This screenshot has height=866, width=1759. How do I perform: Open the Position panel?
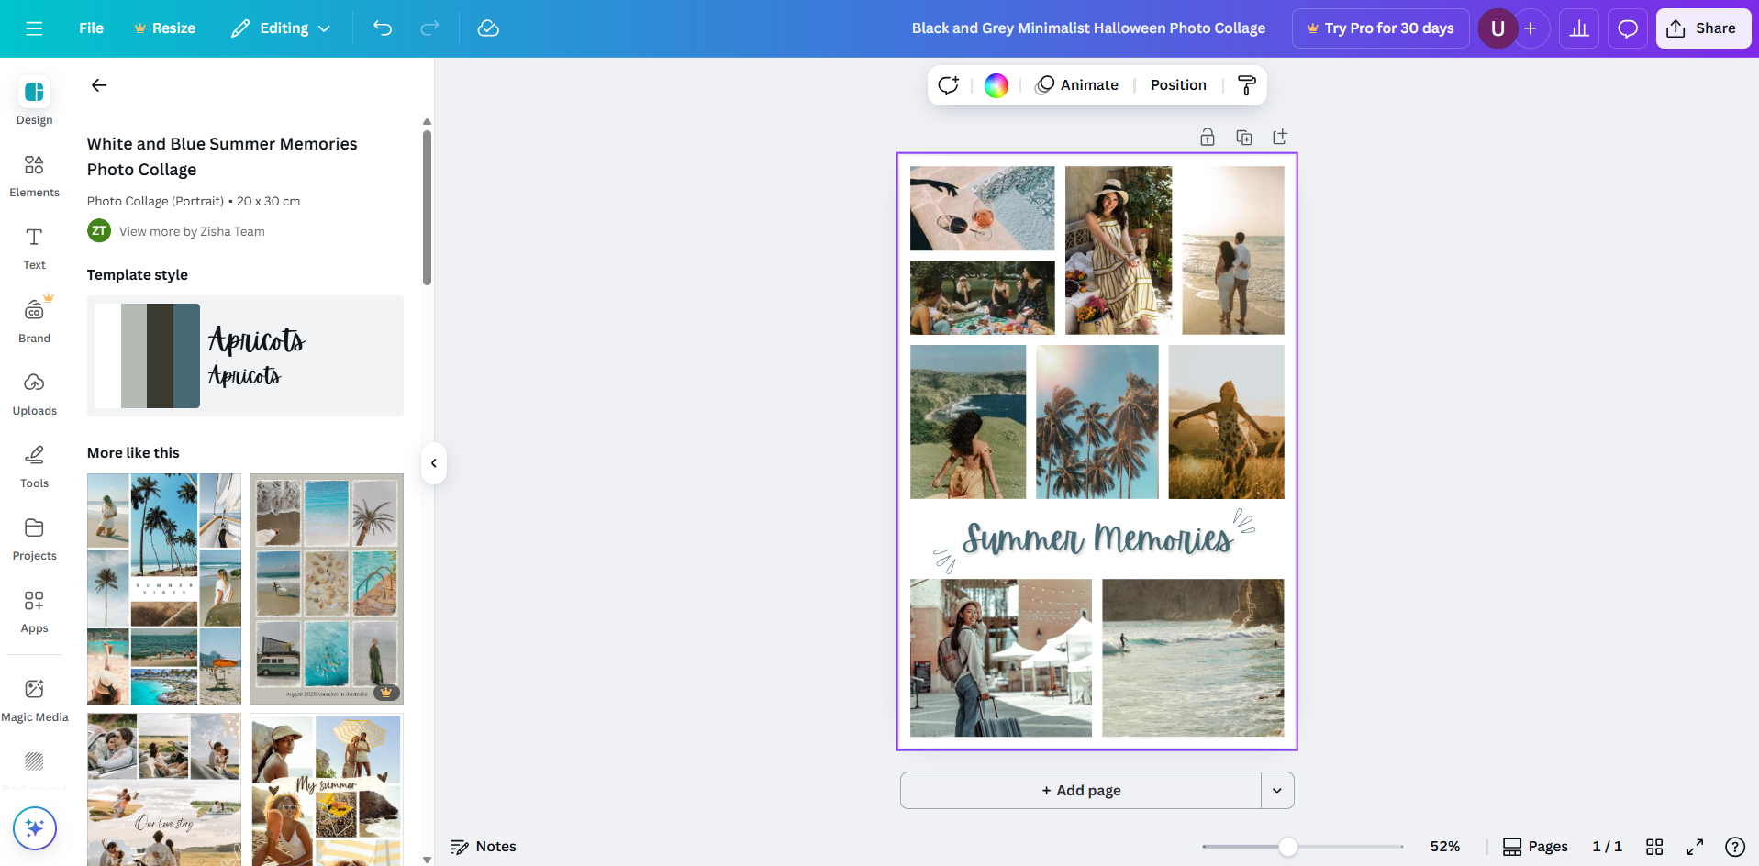tap(1178, 85)
